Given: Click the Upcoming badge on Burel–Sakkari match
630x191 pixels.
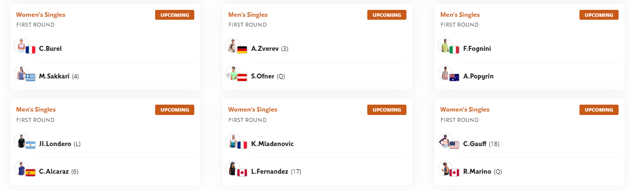Looking at the screenshot, I should click(x=174, y=15).
